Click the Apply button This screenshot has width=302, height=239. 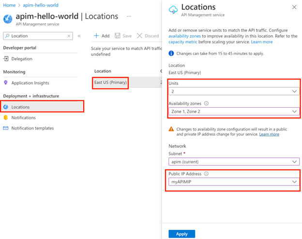pos(181,234)
